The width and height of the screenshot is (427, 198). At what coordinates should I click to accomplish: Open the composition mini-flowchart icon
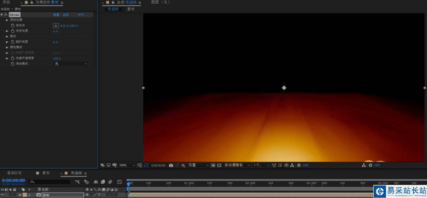click(78, 182)
